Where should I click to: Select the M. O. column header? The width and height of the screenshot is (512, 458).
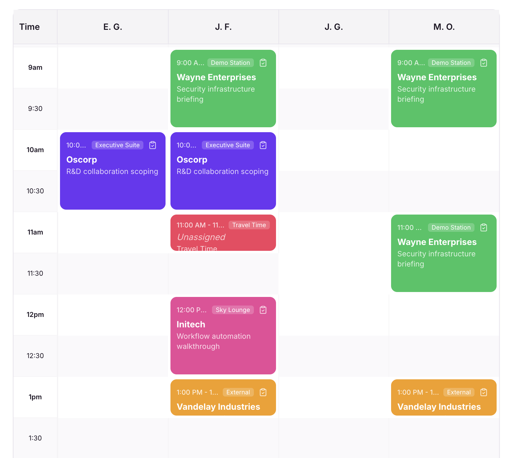(444, 27)
